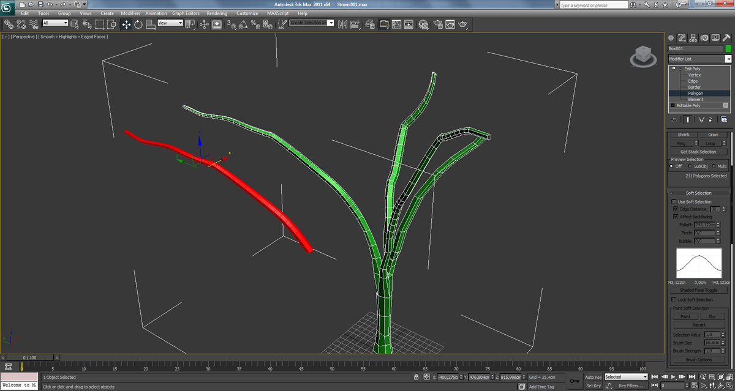The width and height of the screenshot is (735, 391).
Task: Open the Graph Editors menu
Action: 186,13
